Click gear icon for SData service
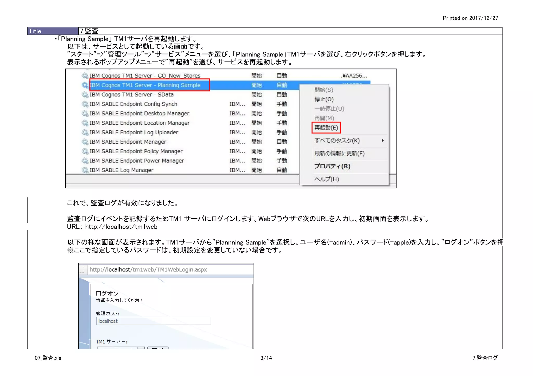The height and width of the screenshot is (376, 533). coord(85,95)
